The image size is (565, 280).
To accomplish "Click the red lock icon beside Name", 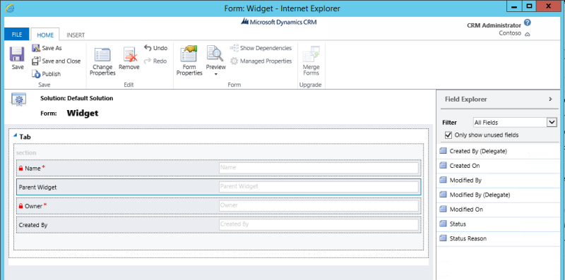I will coord(21,168).
